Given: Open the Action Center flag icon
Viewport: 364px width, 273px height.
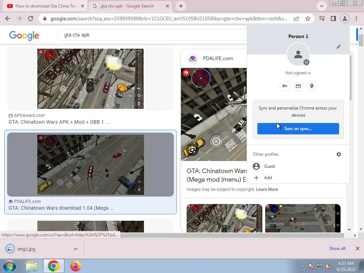Looking at the screenshot, I should click(311, 266).
